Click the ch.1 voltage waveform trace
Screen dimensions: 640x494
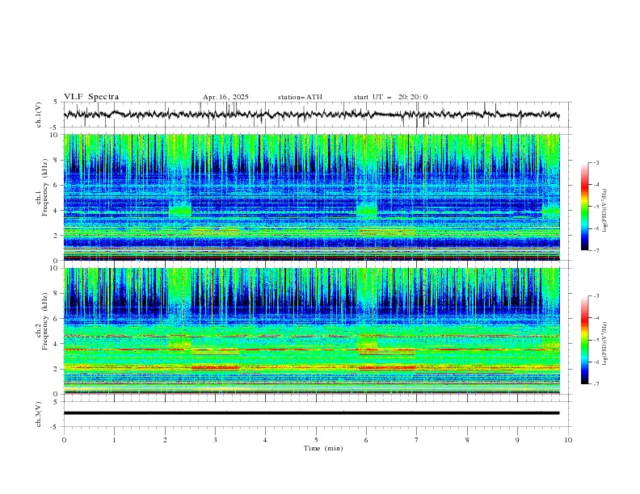tap(311, 115)
